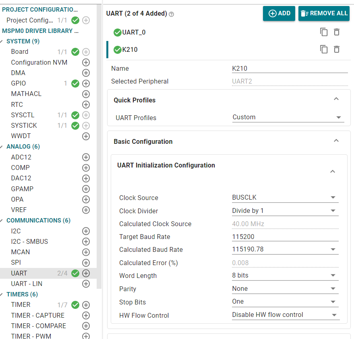Open the Parity dropdown
The height and width of the screenshot is (339, 354).
[286, 289]
